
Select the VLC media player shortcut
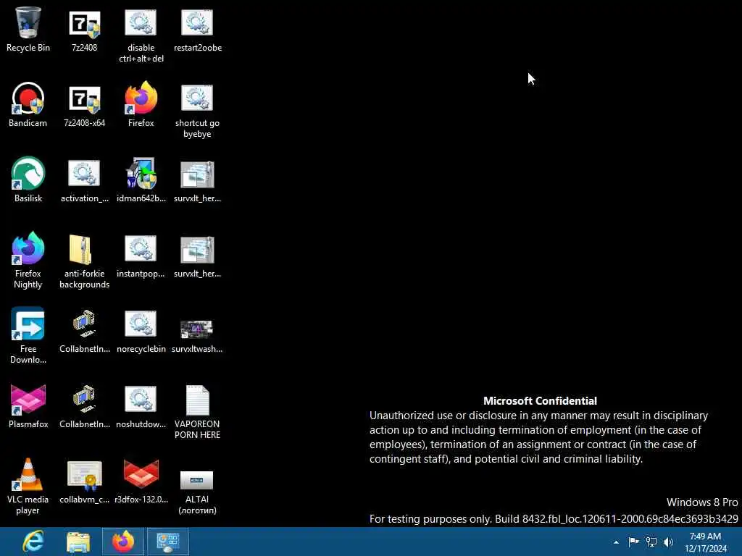coord(28,486)
